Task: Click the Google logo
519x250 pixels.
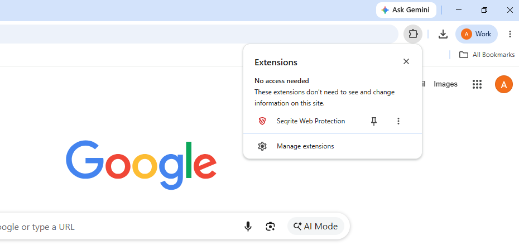Action: pos(141,165)
